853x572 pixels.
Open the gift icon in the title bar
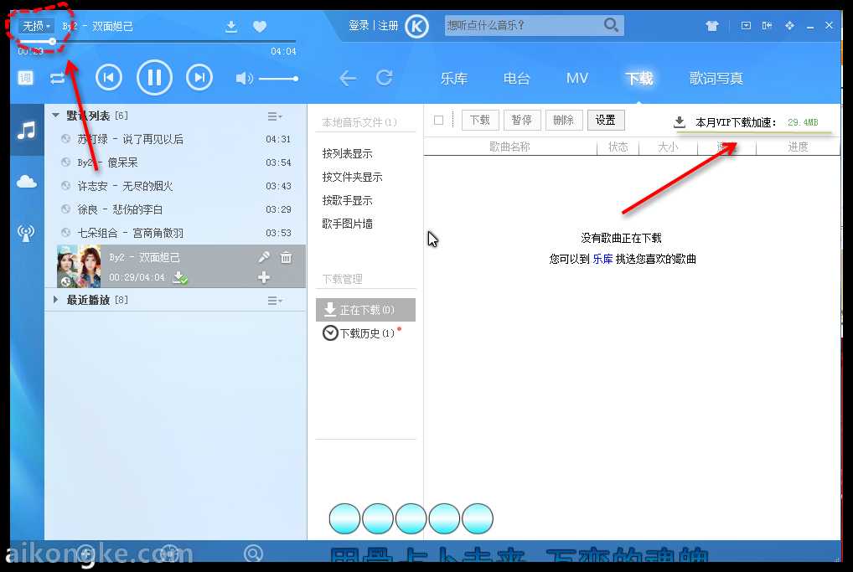(x=711, y=26)
